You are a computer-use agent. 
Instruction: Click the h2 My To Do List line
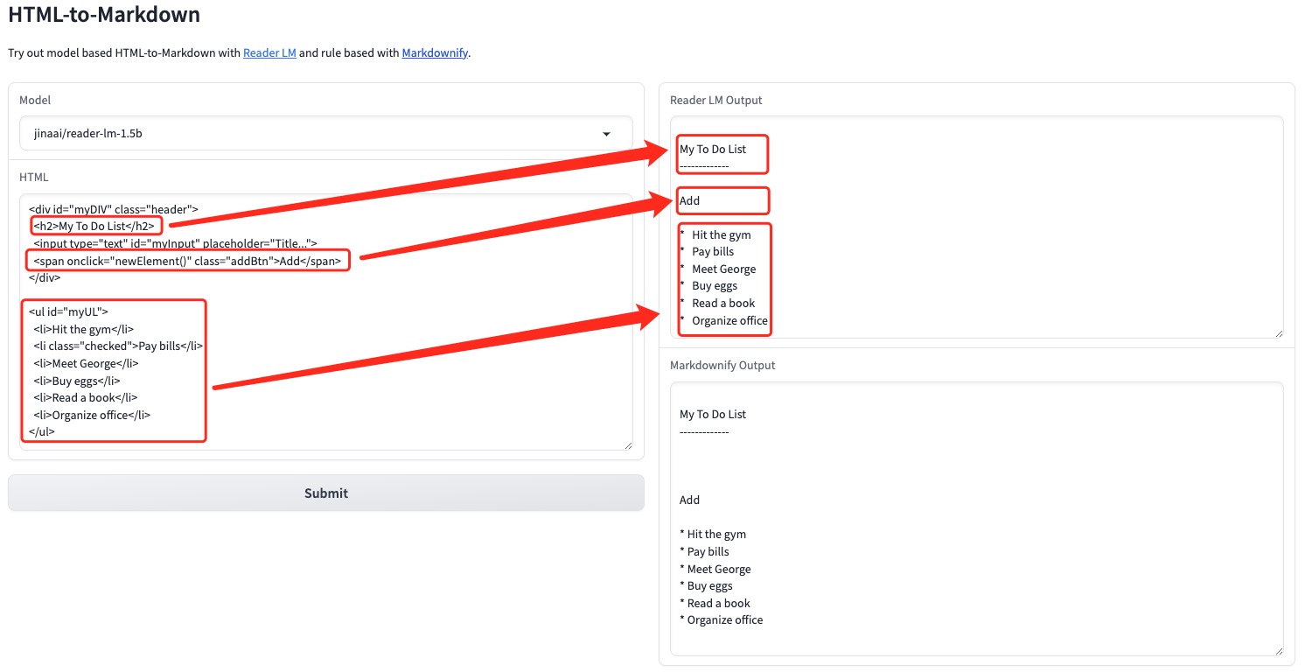(x=94, y=226)
